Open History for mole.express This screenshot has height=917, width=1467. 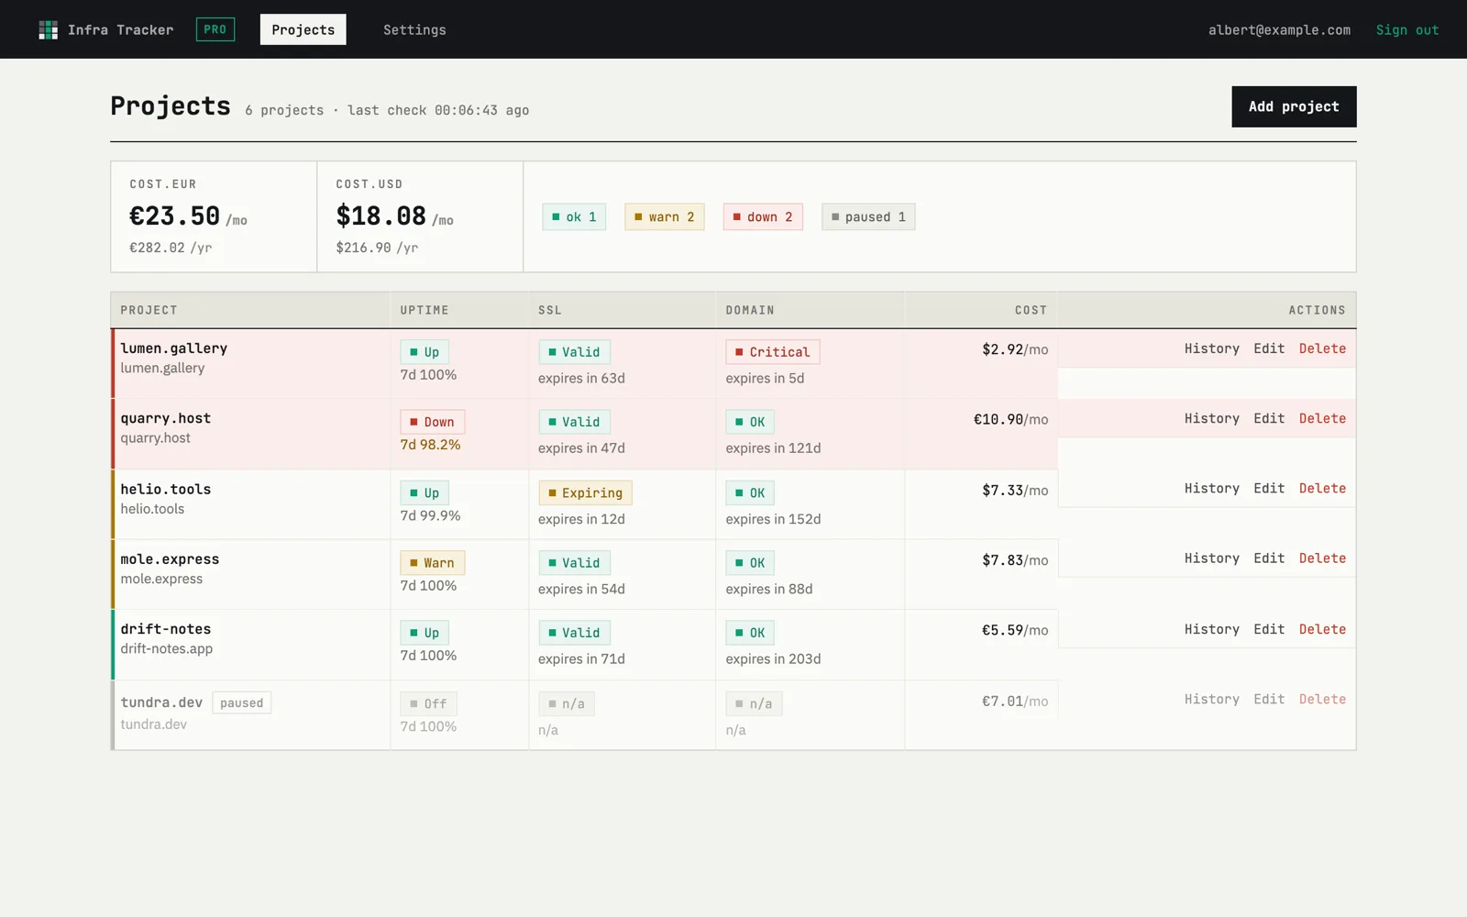[x=1211, y=558]
